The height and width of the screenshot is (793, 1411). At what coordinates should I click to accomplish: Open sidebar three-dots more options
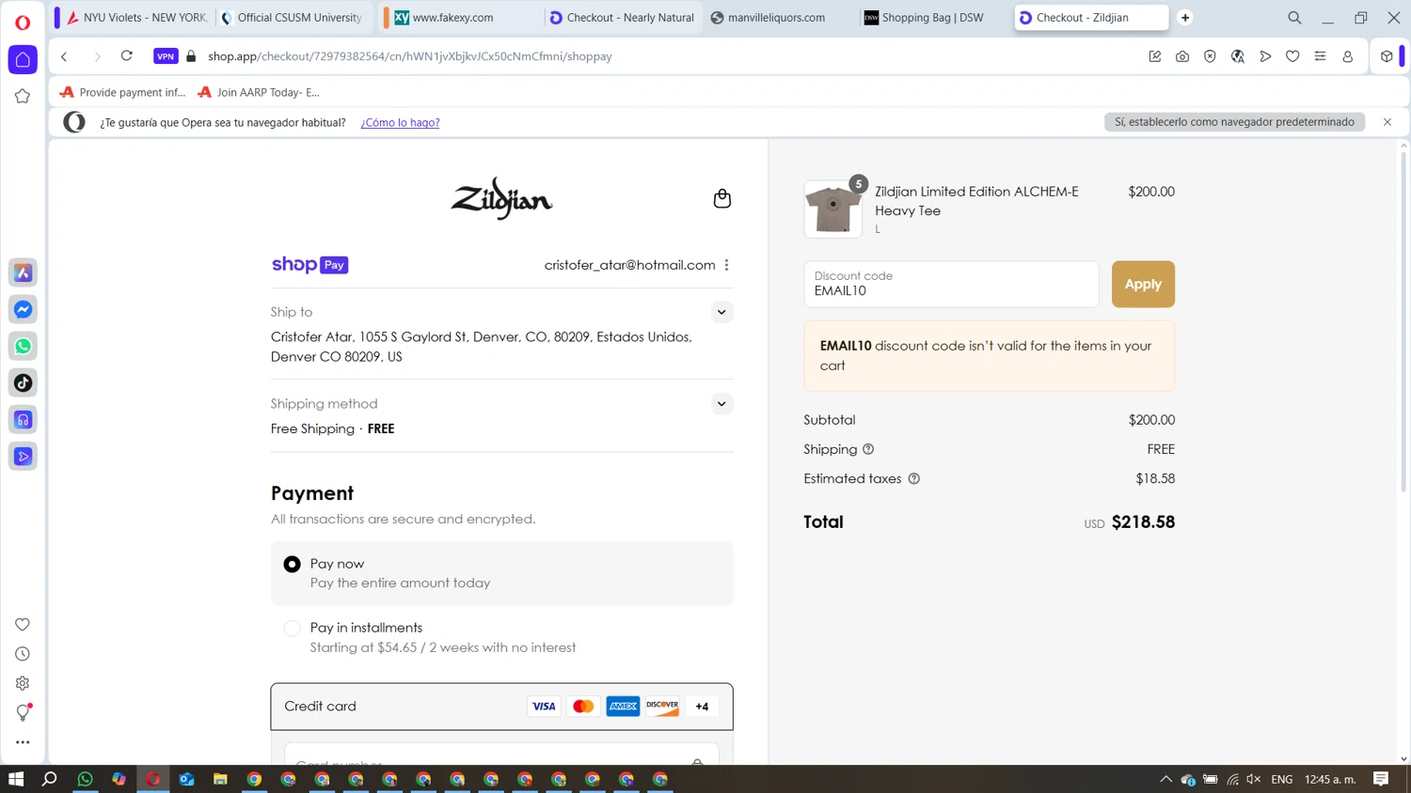point(23,742)
